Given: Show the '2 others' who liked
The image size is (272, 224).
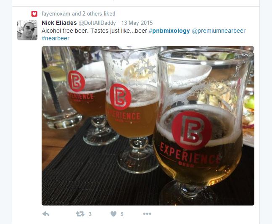Looking at the screenshot, I should coord(92,14).
